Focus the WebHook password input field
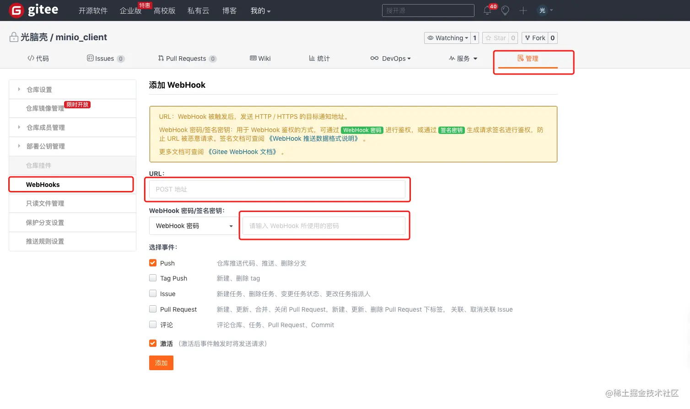The image size is (690, 409). (324, 226)
